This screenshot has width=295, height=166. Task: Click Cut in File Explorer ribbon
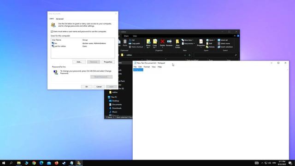click(132, 40)
